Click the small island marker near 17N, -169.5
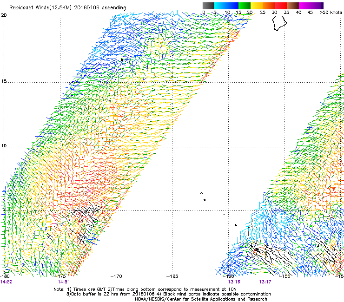Screen dimensions: 344x302 click(x=122, y=59)
